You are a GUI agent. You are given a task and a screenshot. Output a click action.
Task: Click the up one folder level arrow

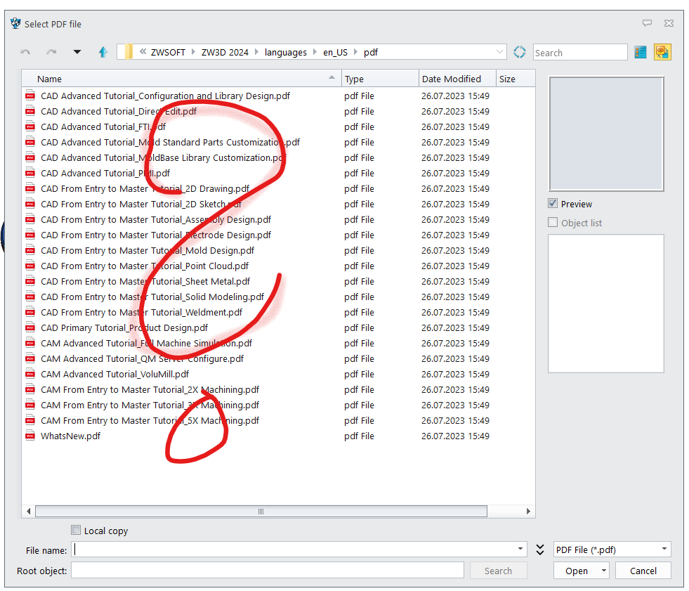pyautogui.click(x=103, y=52)
